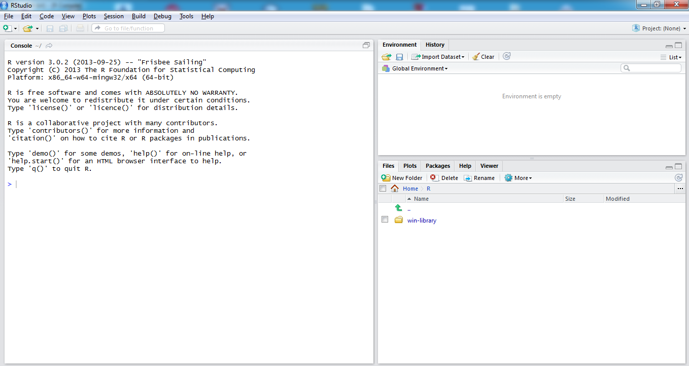The height and width of the screenshot is (366, 689).
Task: Click the console input prompt line
Action: [x=189, y=184]
